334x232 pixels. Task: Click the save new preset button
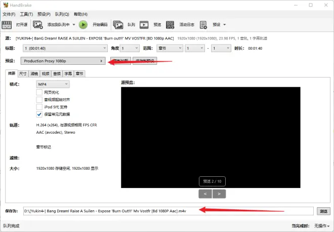[145, 61]
